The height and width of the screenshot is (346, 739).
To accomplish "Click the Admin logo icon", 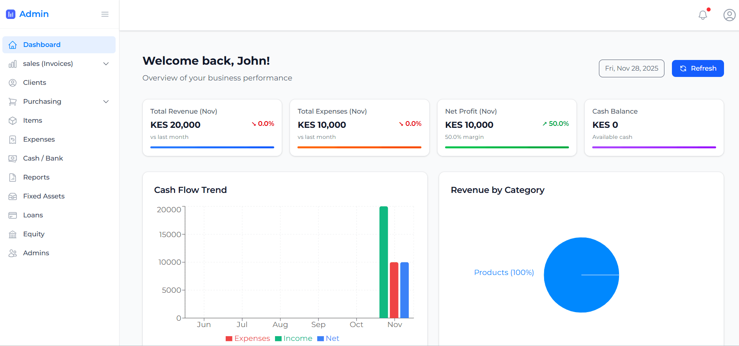I will (x=11, y=14).
